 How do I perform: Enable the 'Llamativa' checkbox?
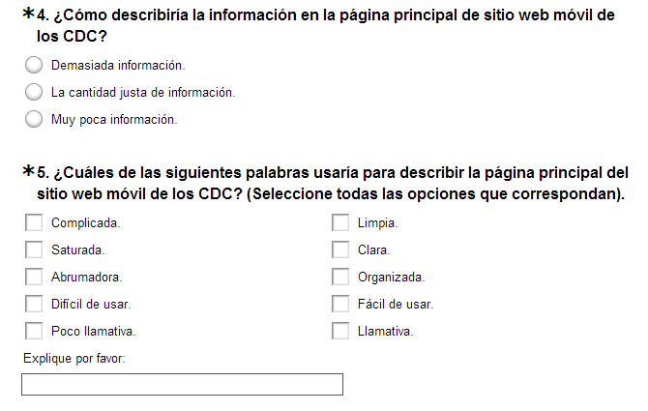(340, 332)
